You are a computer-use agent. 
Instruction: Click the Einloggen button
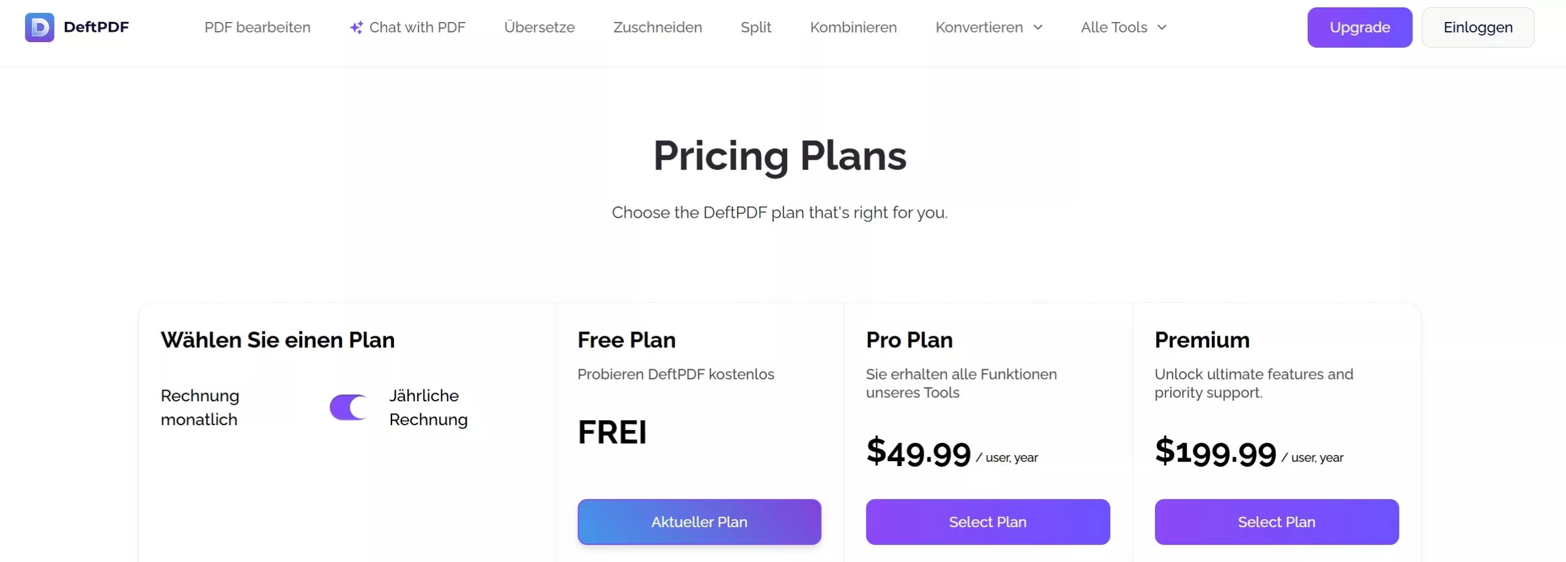point(1478,28)
